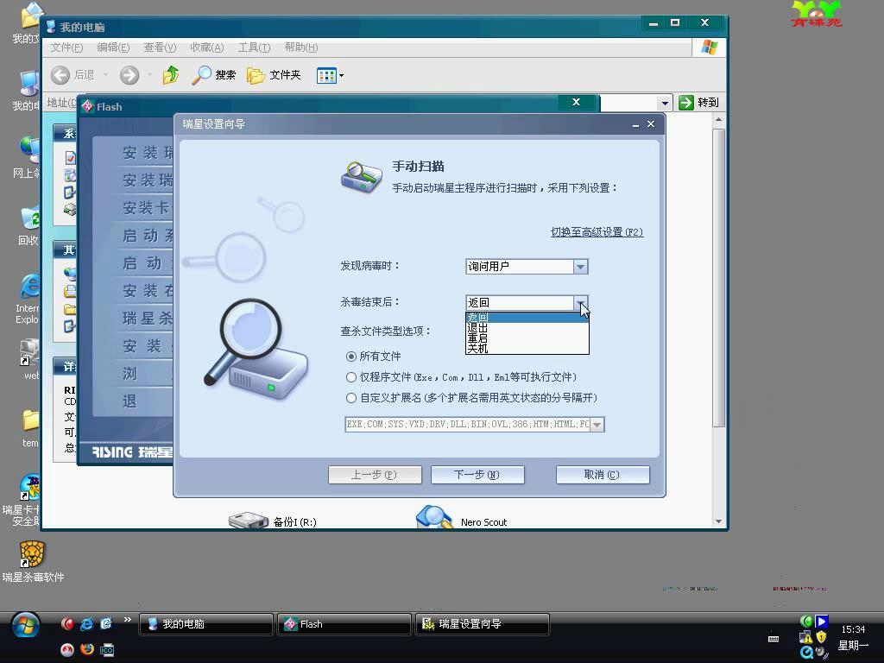Collapse the 杀毒结束后 combo box arrow
The height and width of the screenshot is (663, 884).
(x=580, y=303)
